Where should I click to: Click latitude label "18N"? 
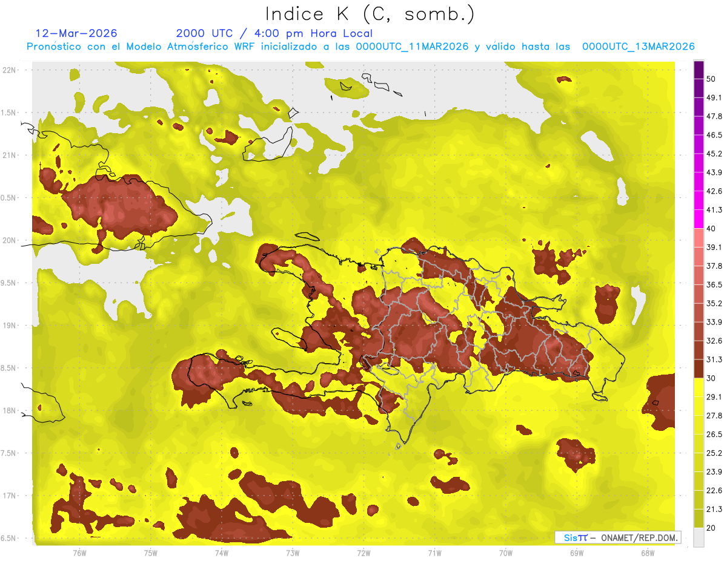tap(10, 411)
